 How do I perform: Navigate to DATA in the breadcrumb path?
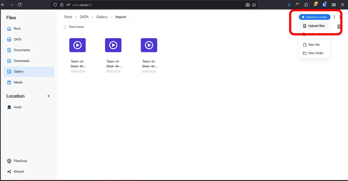pos(84,17)
